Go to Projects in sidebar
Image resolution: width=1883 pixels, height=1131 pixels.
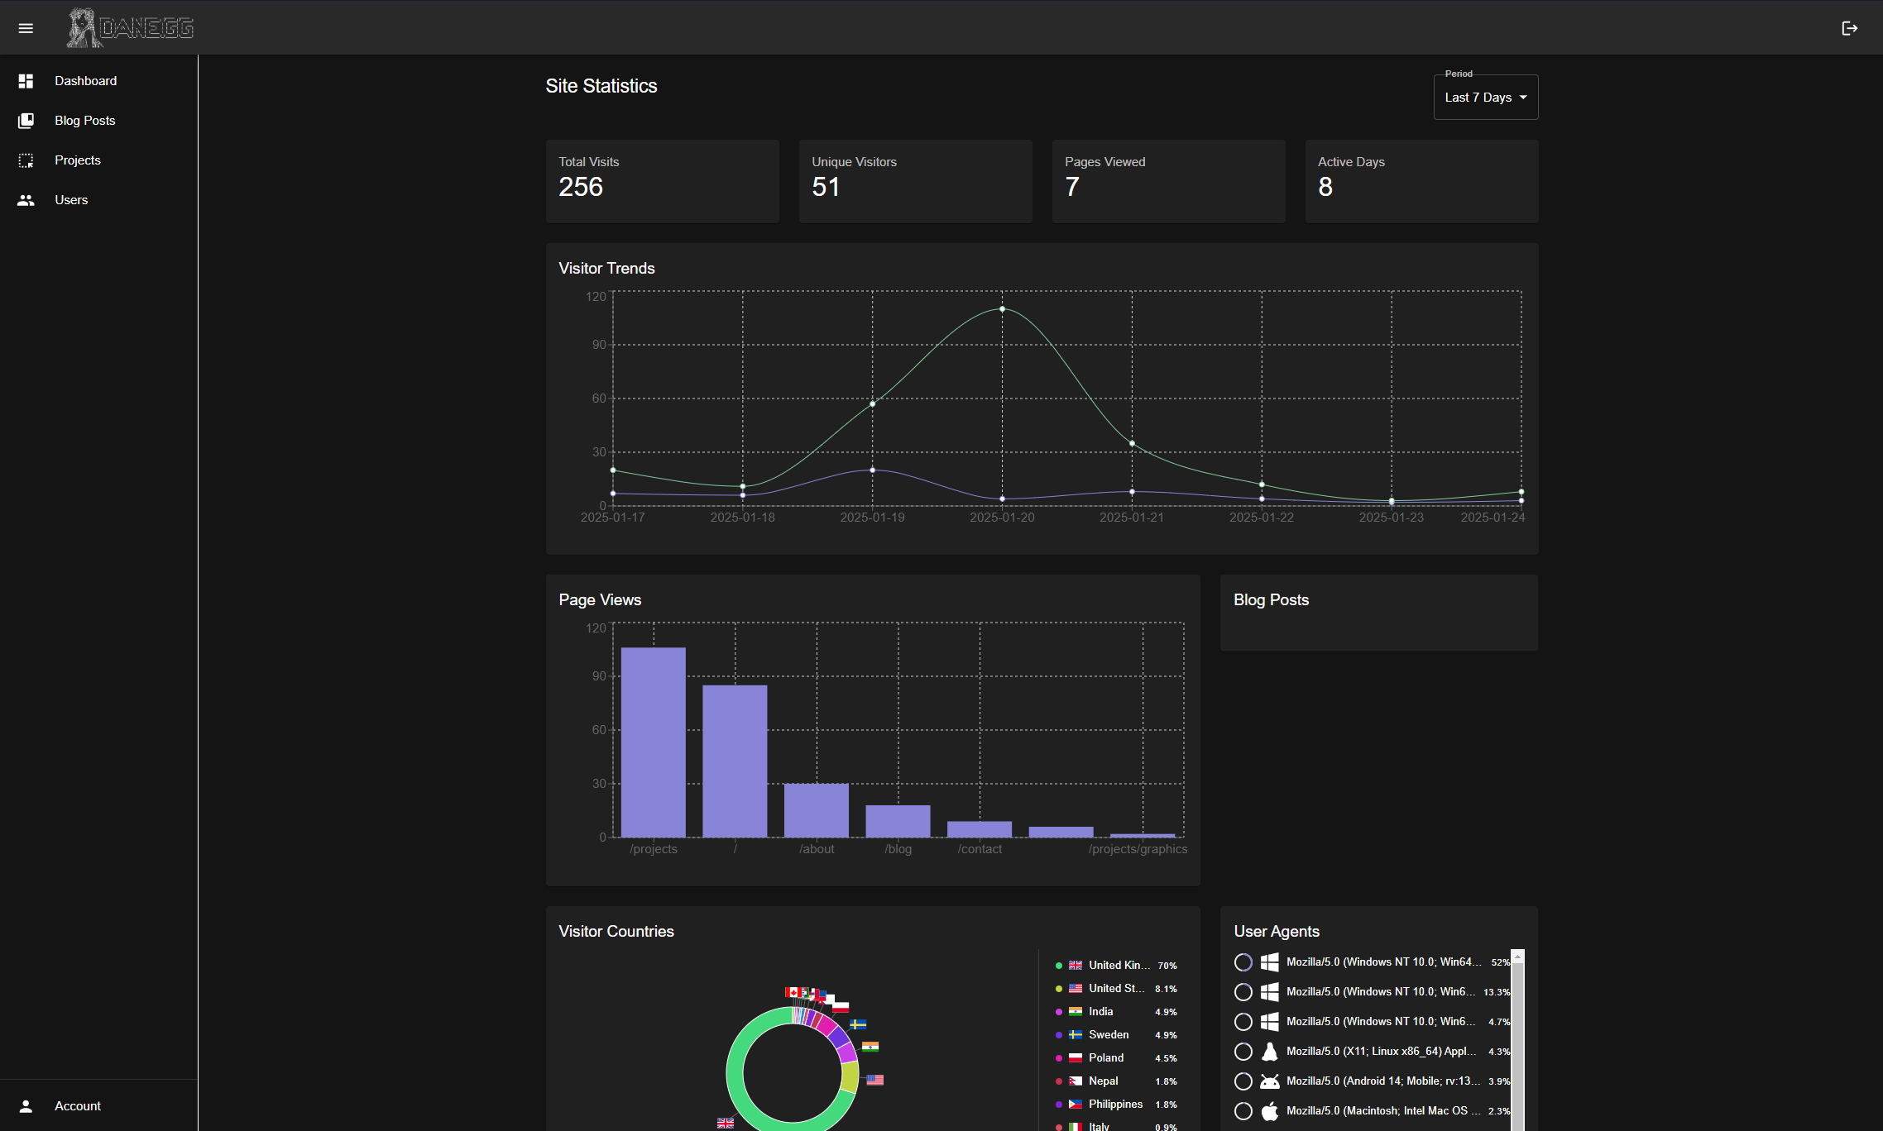pyautogui.click(x=78, y=160)
